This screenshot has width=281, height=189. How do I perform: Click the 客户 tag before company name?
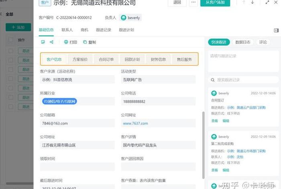[x=45, y=2]
